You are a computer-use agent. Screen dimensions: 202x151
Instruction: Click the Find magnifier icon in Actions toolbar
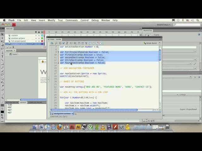click(56, 43)
